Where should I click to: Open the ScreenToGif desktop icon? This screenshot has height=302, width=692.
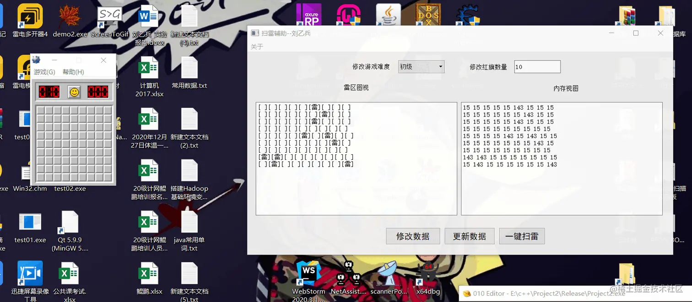[109, 14]
